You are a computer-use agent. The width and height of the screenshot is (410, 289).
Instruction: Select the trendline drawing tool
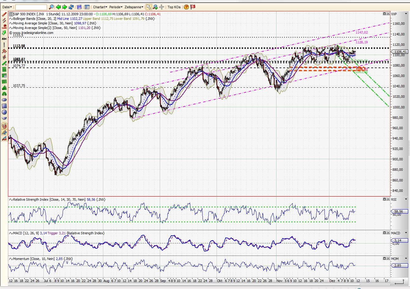4,14
